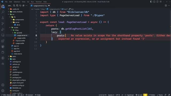Click Ln 8, Col 19 cursor position
This screenshot has height=96, width=171.
[x=103, y=95]
